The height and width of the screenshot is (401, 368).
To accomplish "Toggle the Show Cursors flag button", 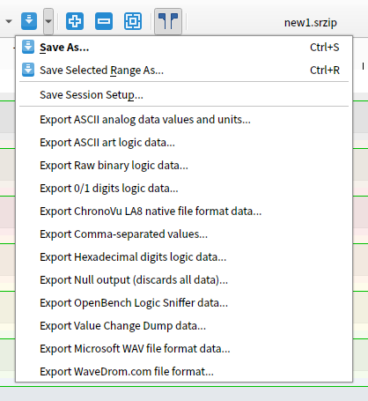I will tap(168, 21).
